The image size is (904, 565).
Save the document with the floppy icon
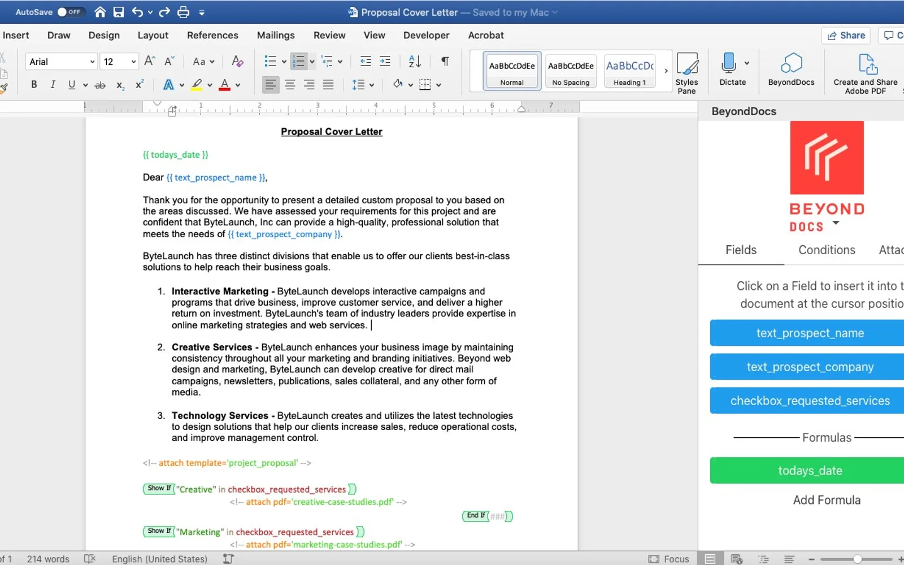point(119,12)
